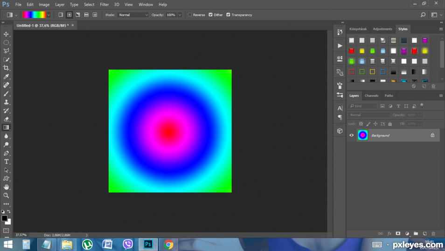The height and width of the screenshot is (251, 445).
Task: Open Google Chrome from the taskbar
Action: click(x=168, y=244)
